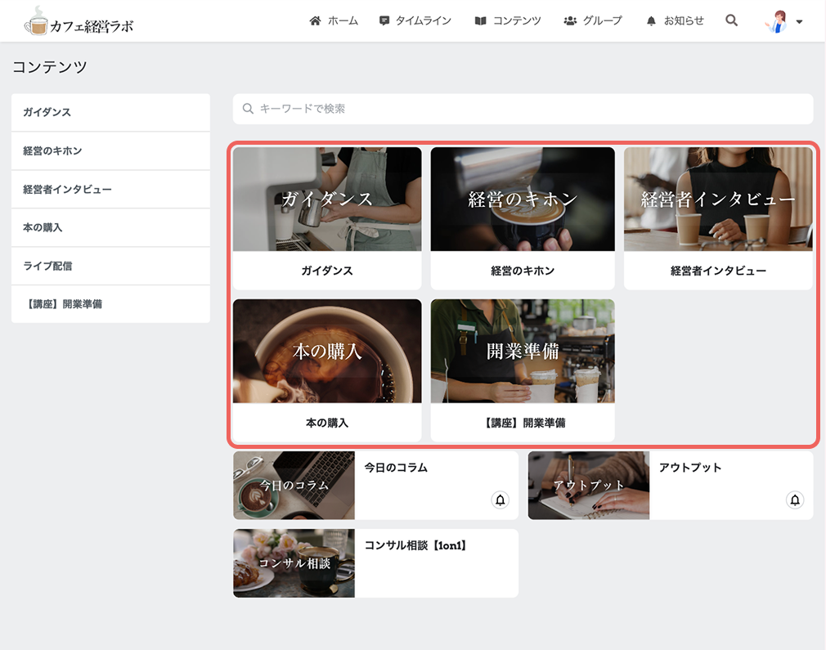Screen dimensions: 826x650
Task: Open the 経営者インタビュー content card image
Action: [718, 199]
